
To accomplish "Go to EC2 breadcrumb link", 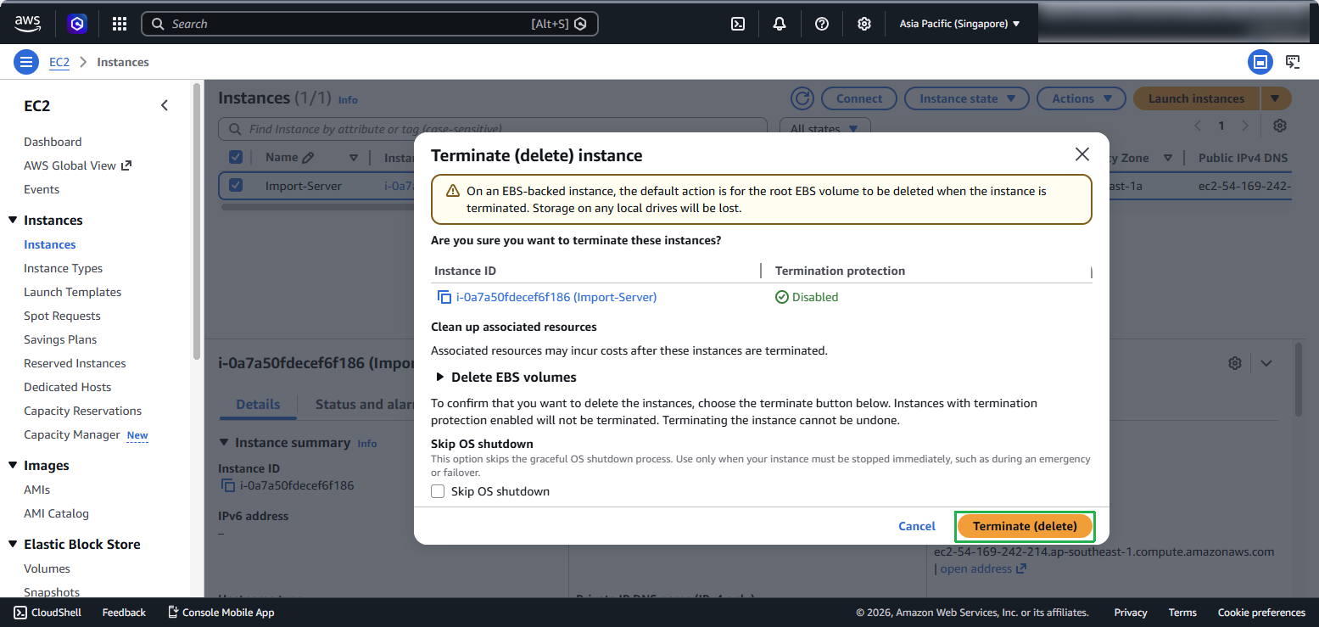I will (x=59, y=62).
